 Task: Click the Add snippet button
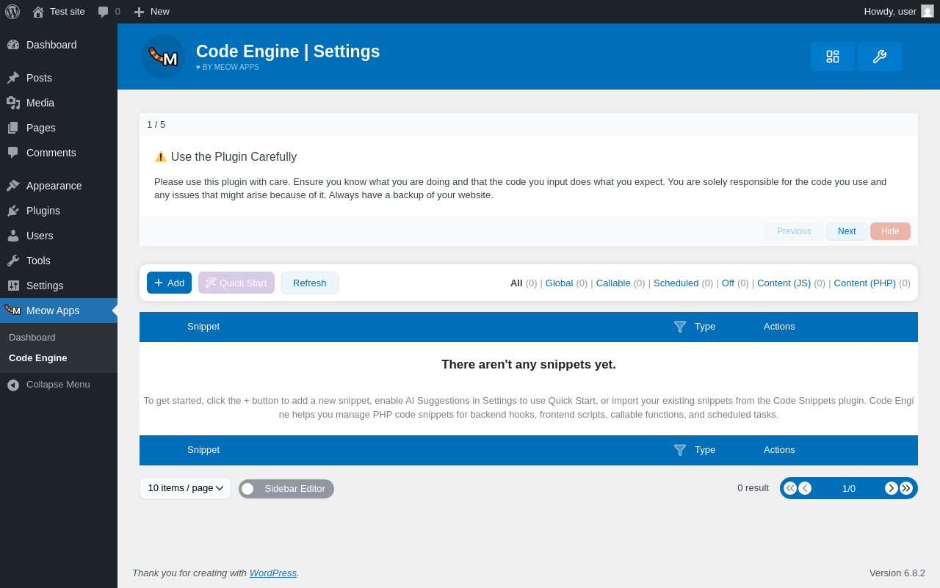(169, 283)
